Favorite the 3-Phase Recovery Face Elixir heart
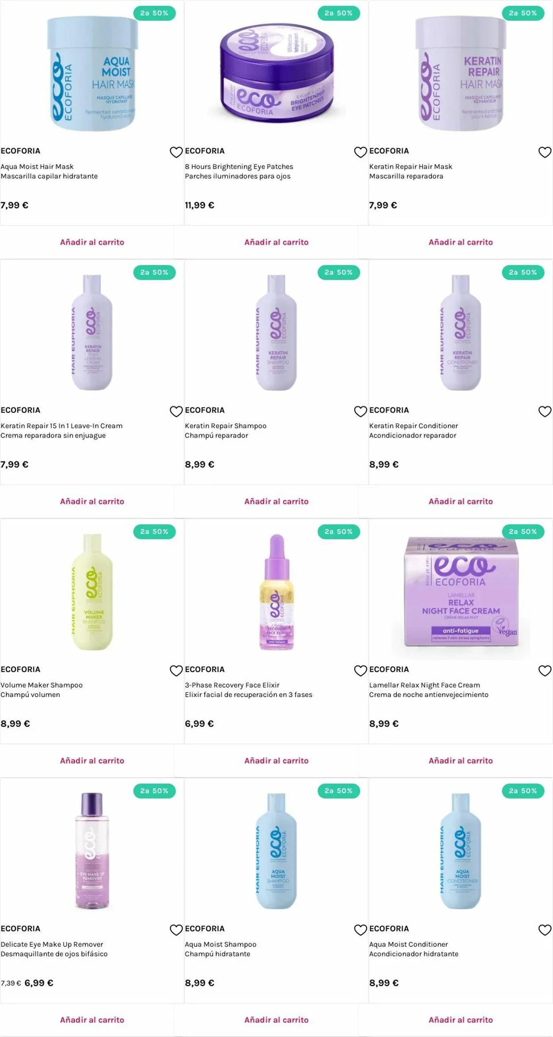Viewport: 553px width, 1037px height. (x=361, y=671)
